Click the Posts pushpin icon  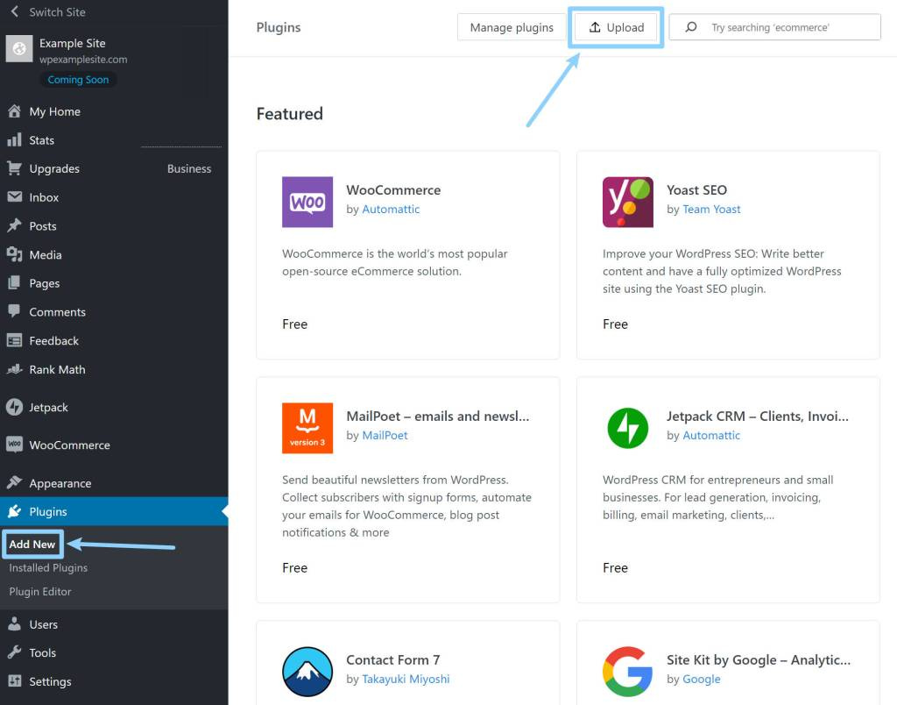[14, 225]
